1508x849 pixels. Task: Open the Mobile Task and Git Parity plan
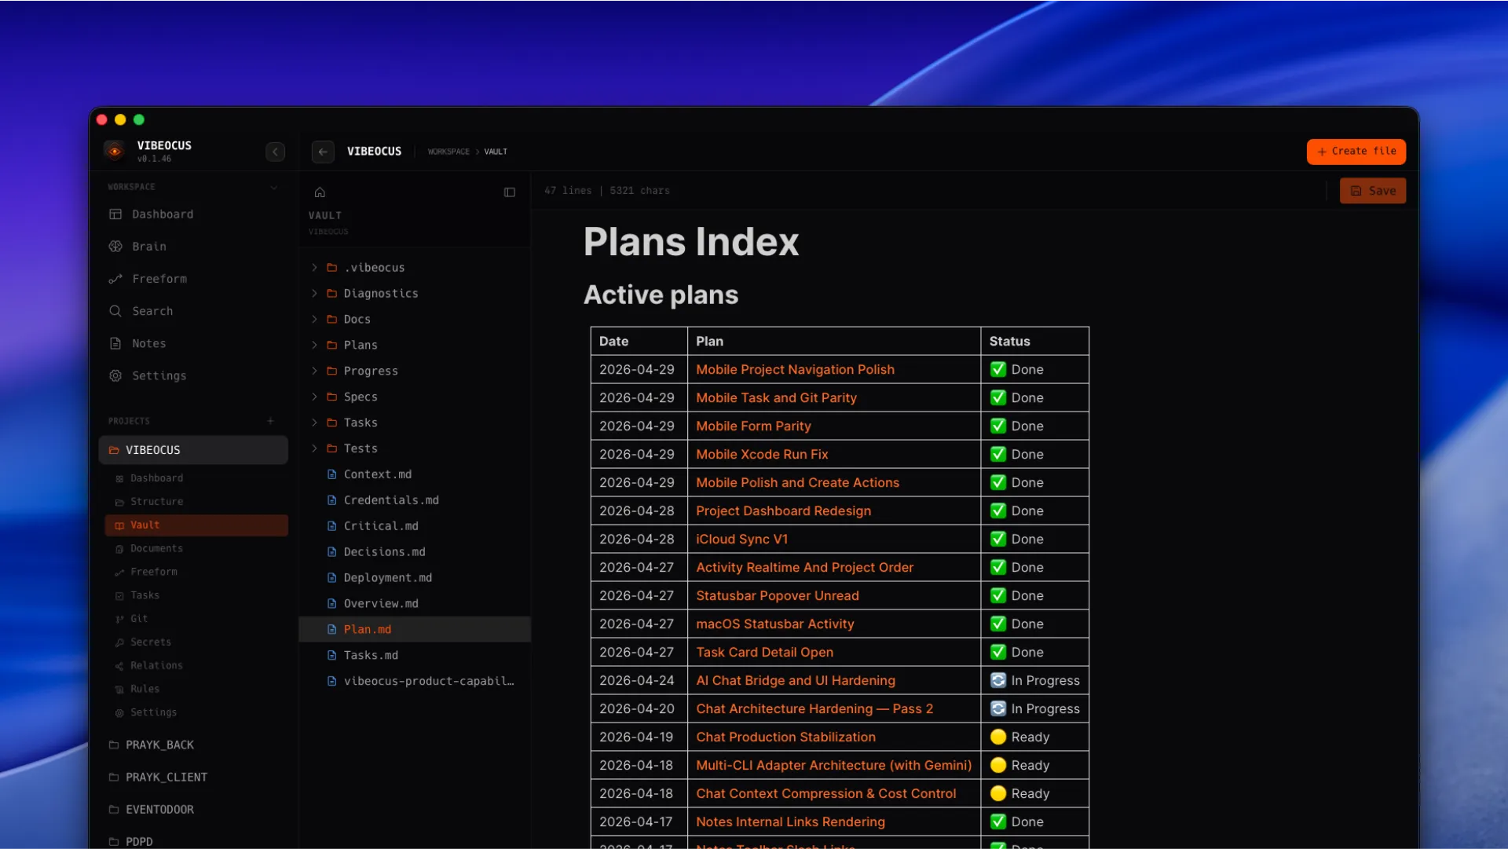776,398
